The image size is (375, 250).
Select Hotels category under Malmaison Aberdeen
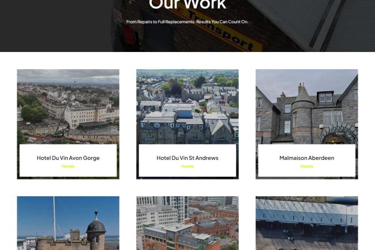[306, 166]
